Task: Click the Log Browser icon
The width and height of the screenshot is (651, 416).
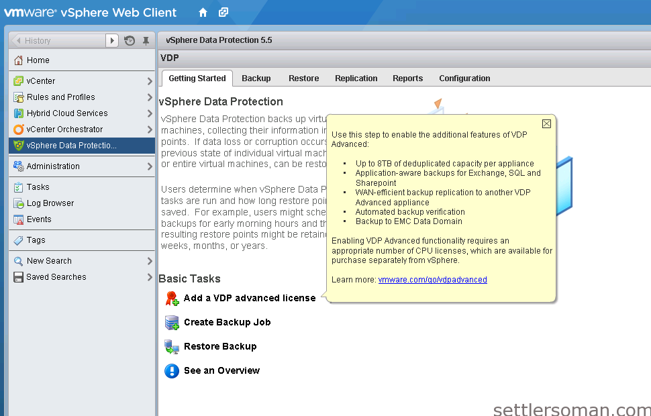Action: coord(18,203)
